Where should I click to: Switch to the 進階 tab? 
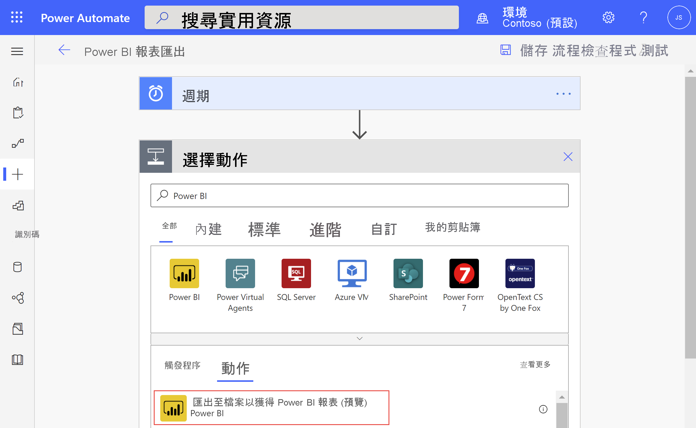325,230
